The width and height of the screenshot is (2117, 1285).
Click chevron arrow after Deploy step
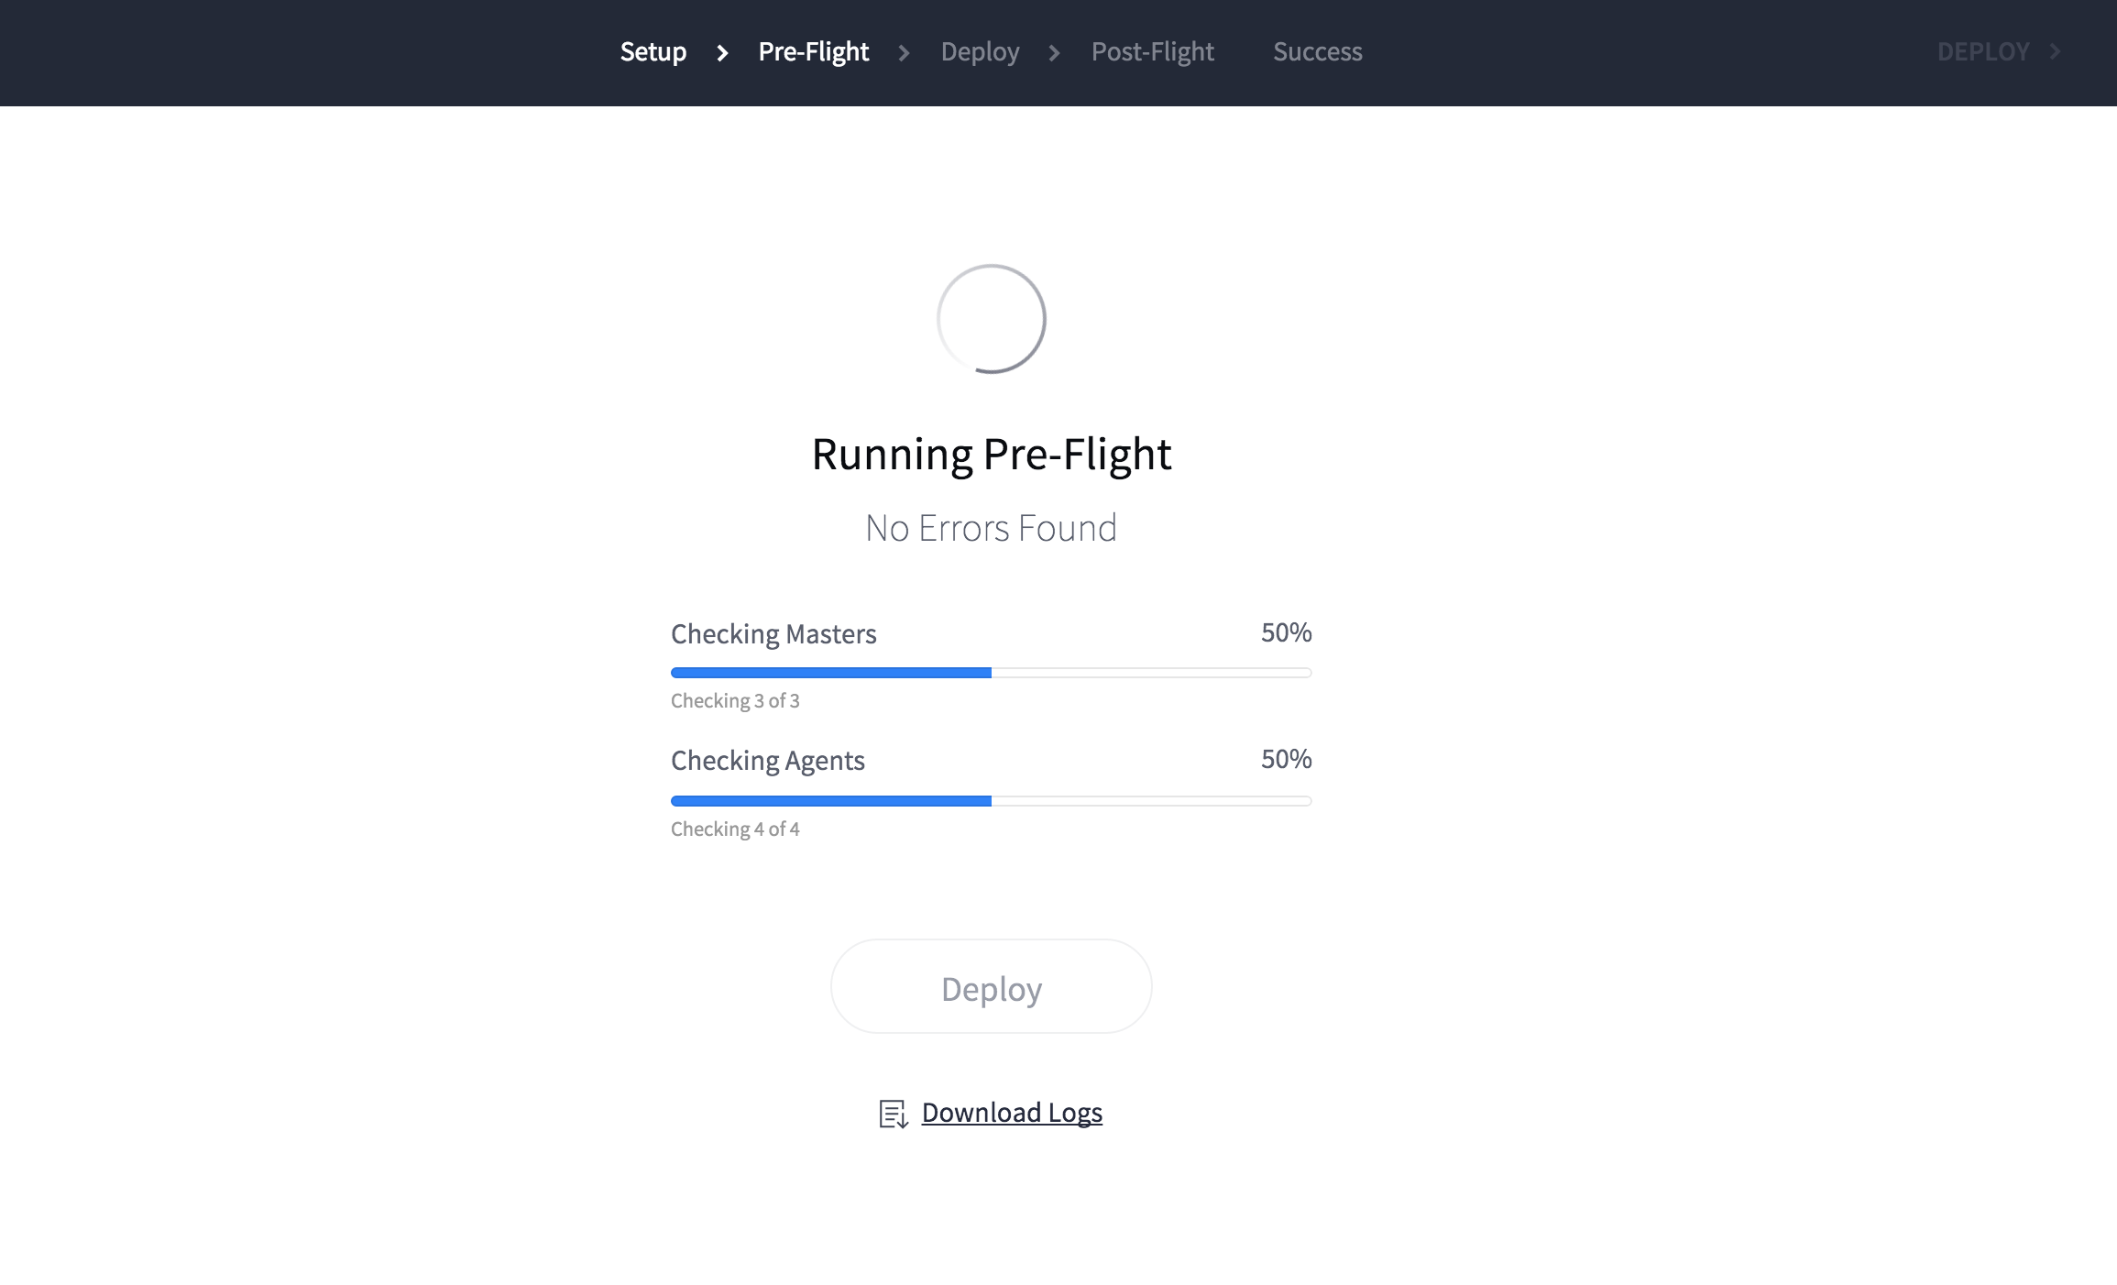click(x=1054, y=53)
